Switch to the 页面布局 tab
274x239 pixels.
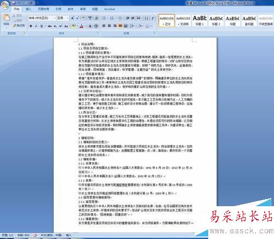43,9
